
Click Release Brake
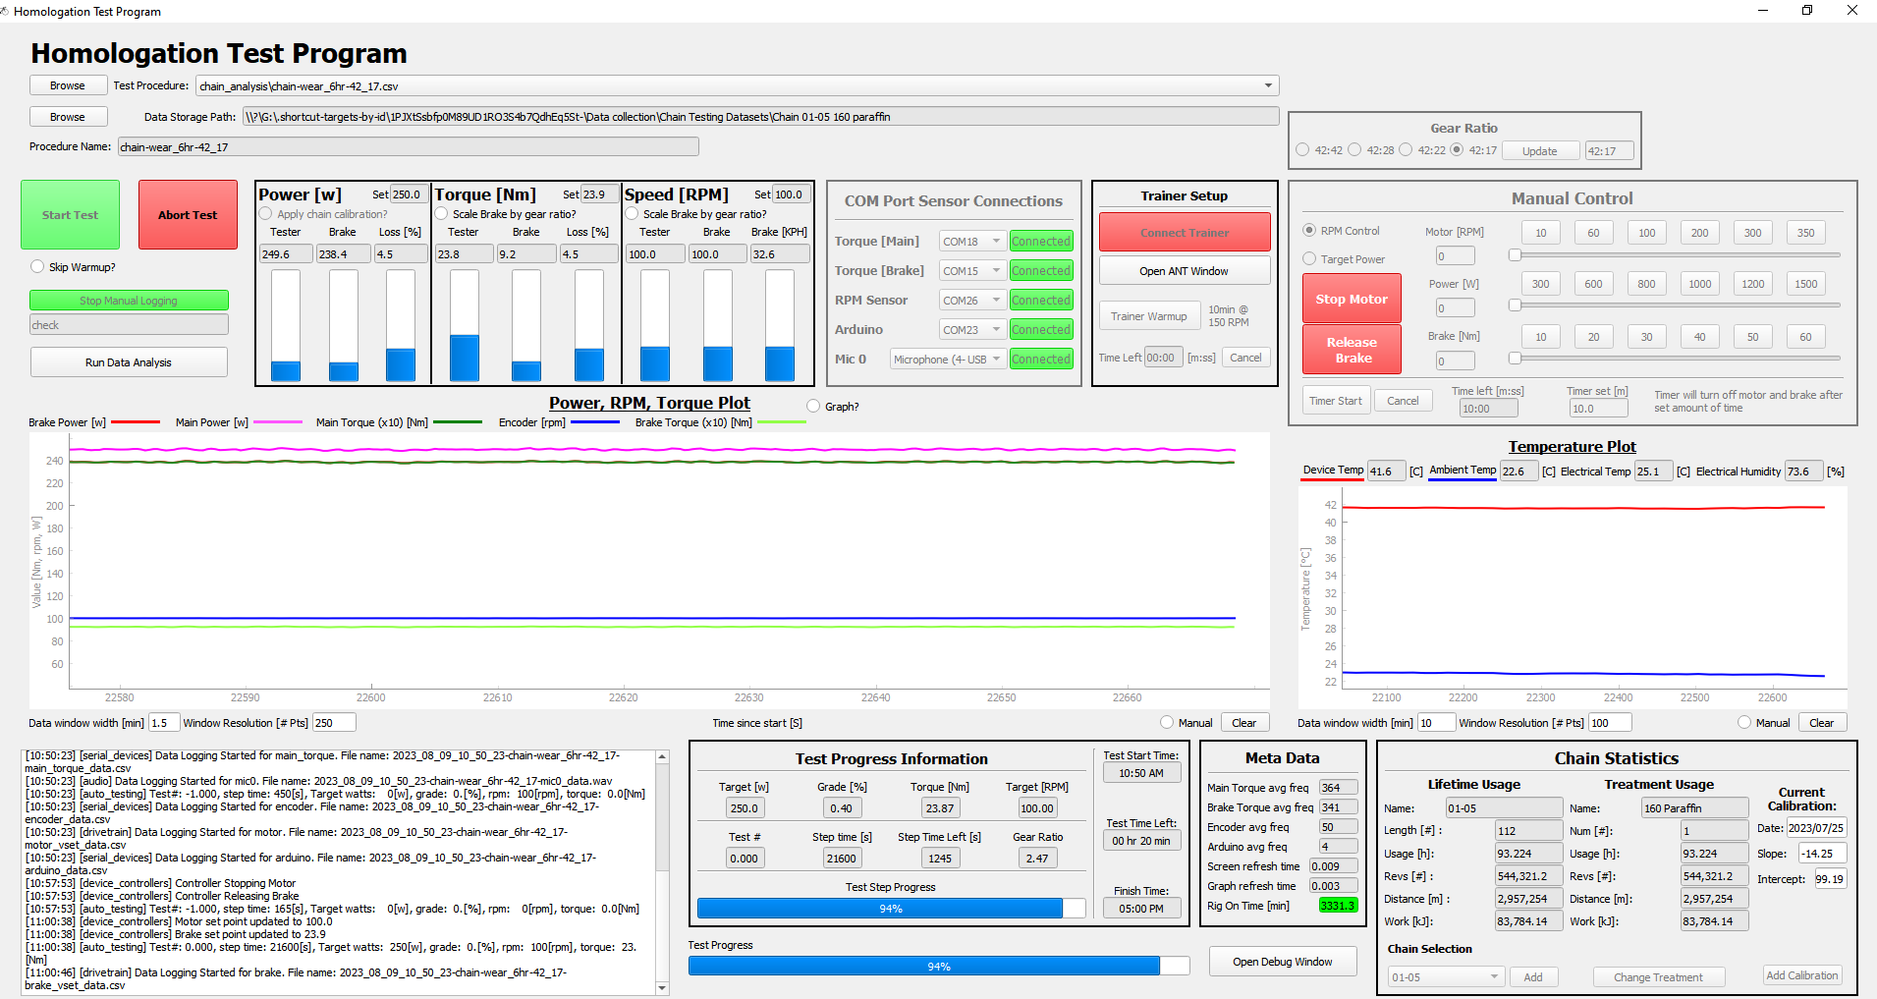(1351, 349)
